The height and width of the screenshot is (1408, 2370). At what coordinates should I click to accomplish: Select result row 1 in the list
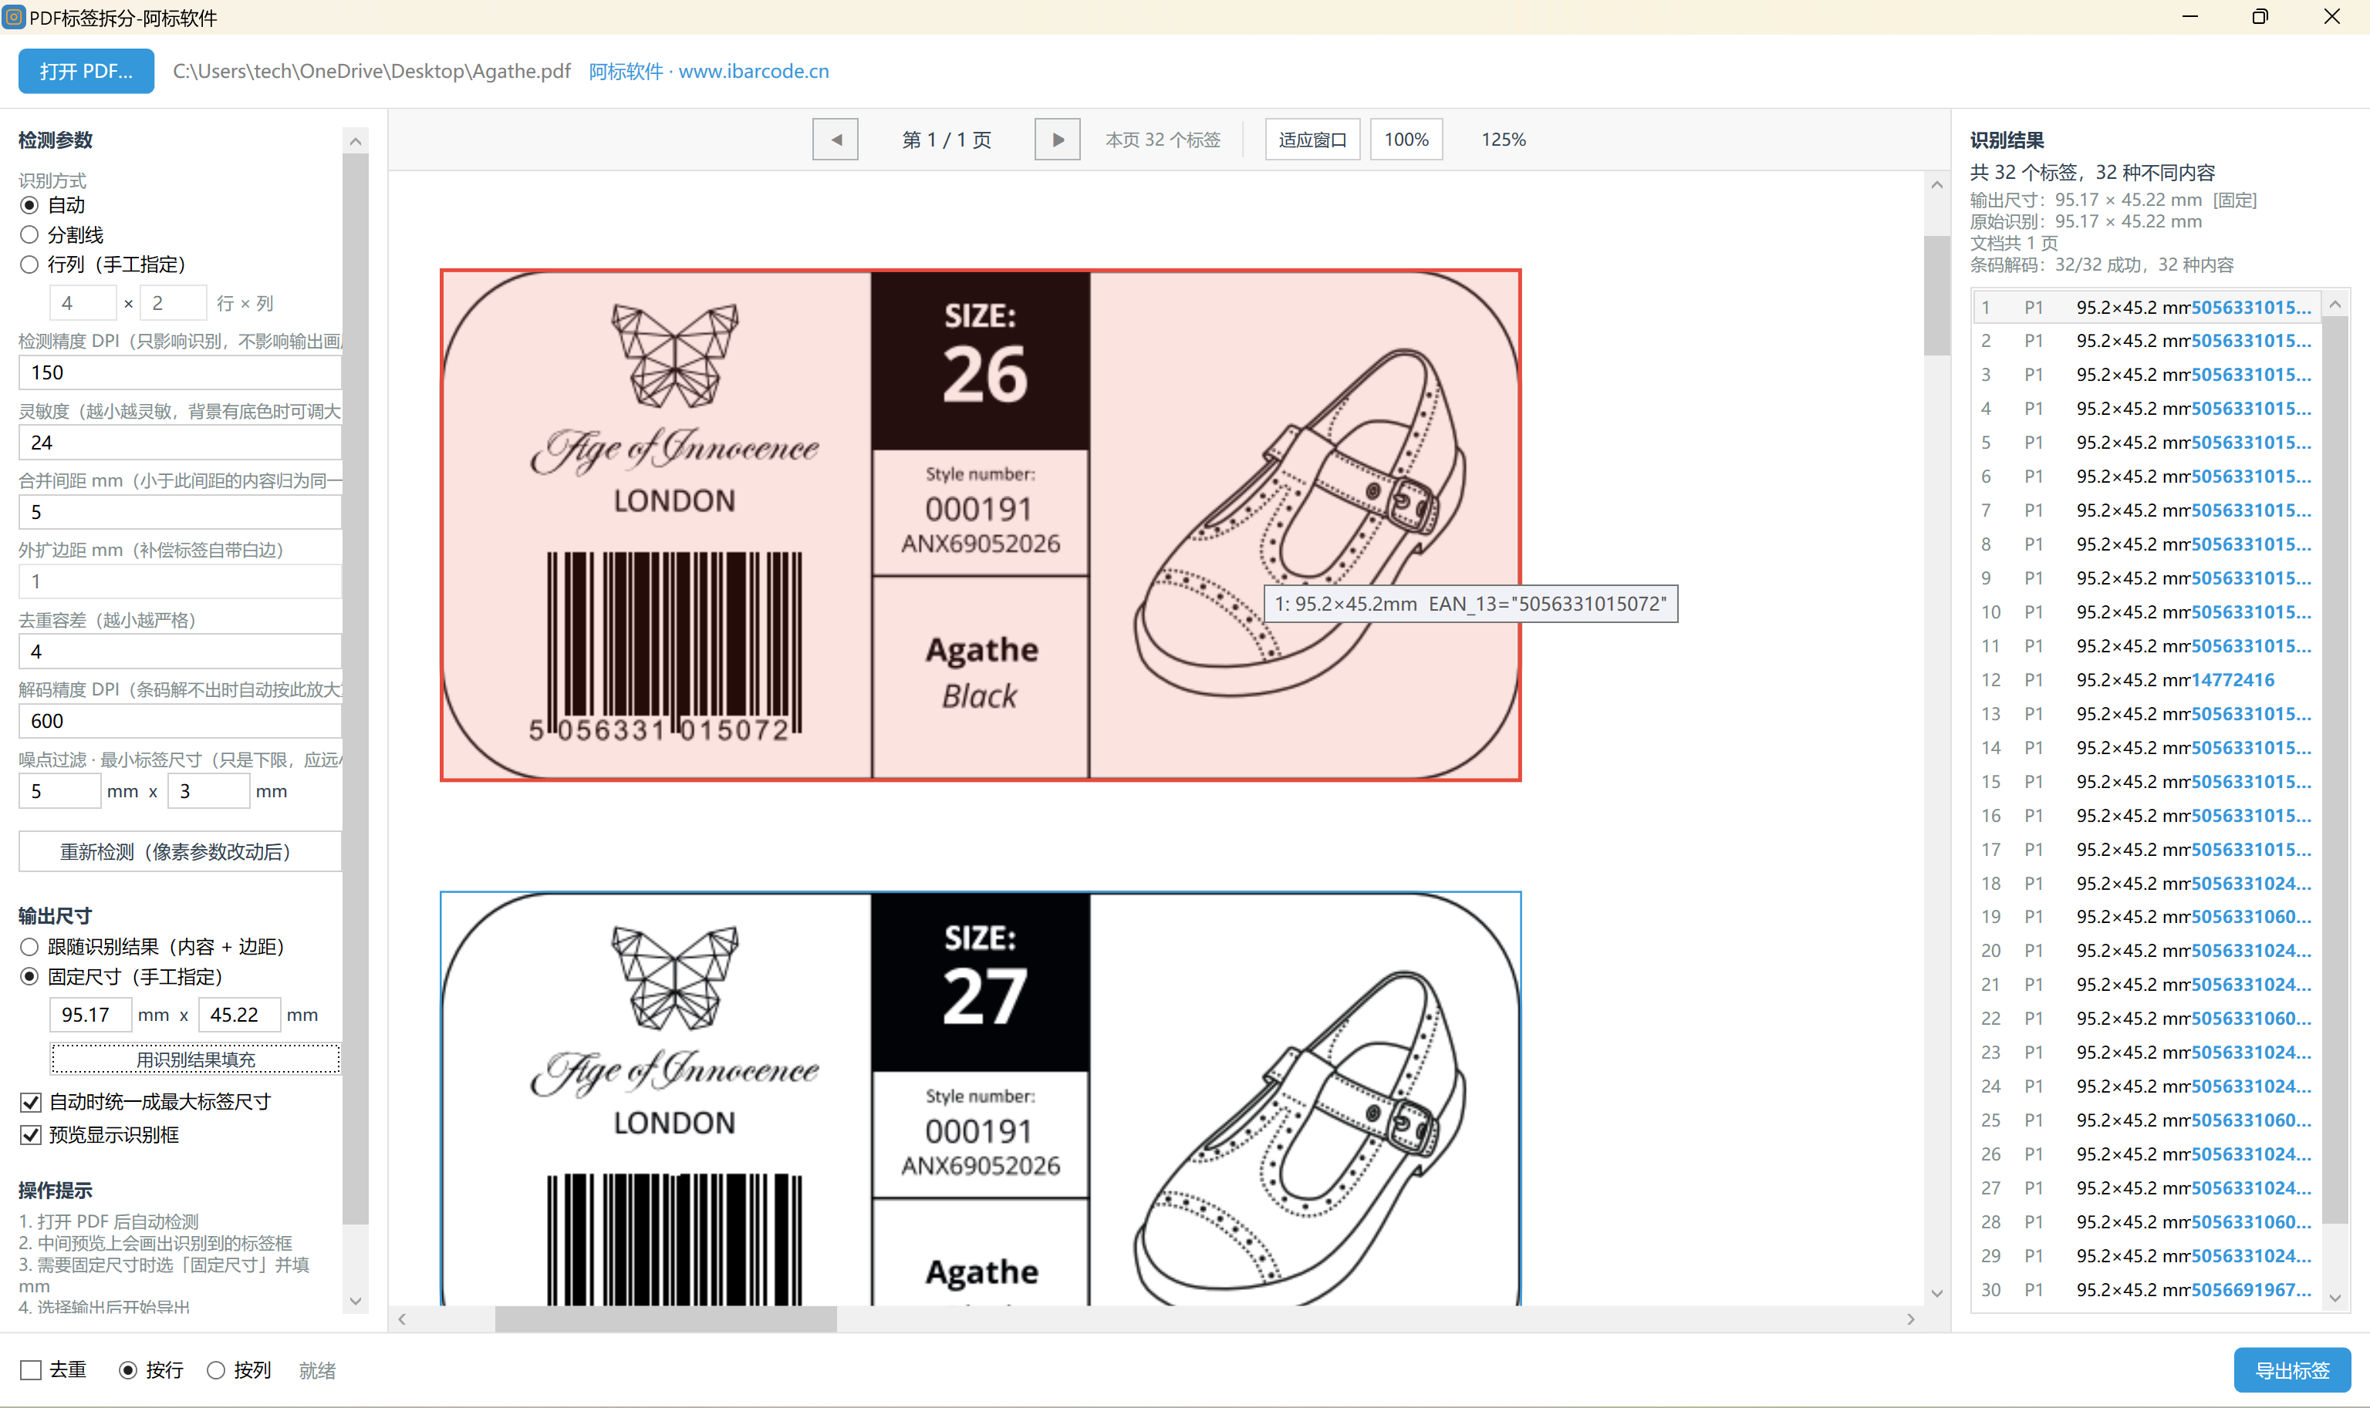(2146, 308)
